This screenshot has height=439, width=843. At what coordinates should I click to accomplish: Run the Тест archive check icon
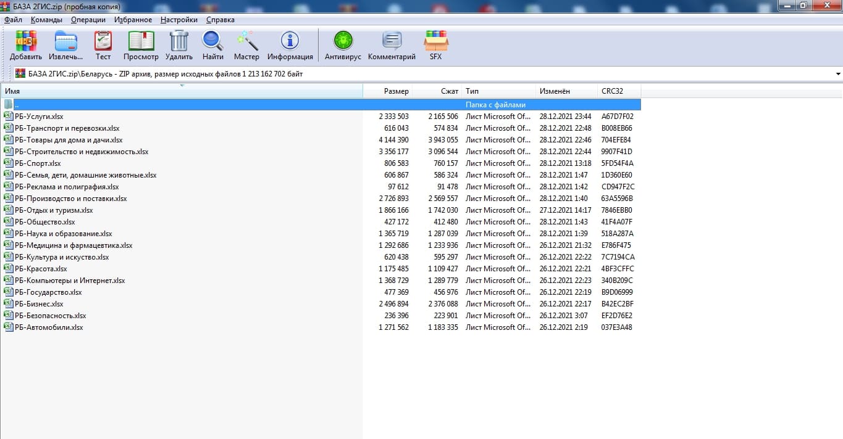coord(103,41)
